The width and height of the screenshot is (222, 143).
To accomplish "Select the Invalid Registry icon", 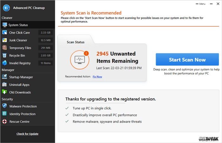I will tap(4, 63).
